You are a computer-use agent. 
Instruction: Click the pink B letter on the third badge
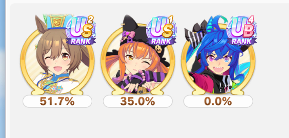(248, 31)
